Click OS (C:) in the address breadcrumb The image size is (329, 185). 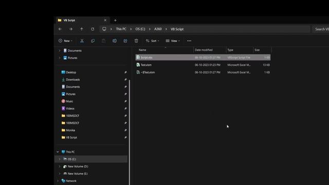click(x=140, y=29)
